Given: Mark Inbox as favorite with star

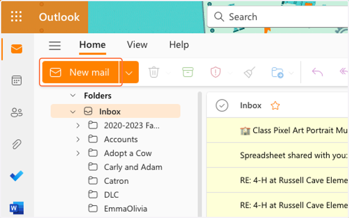Looking at the screenshot, I should tap(275, 106).
